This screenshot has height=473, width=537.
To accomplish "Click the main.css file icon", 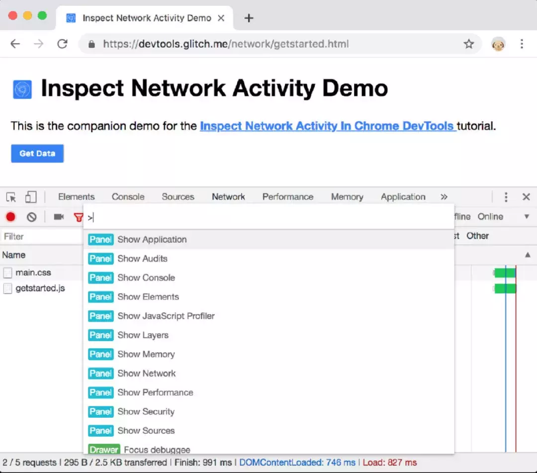I will (x=7, y=273).
